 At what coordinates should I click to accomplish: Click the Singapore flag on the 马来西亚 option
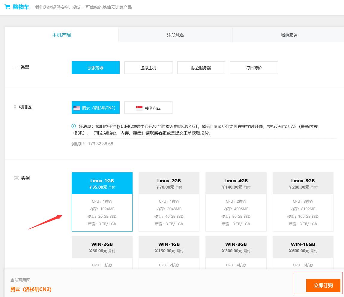[x=139, y=108]
